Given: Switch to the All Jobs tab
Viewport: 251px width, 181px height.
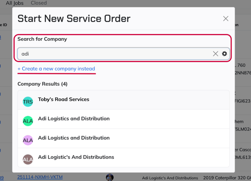Looking at the screenshot, I should click(15, 3).
